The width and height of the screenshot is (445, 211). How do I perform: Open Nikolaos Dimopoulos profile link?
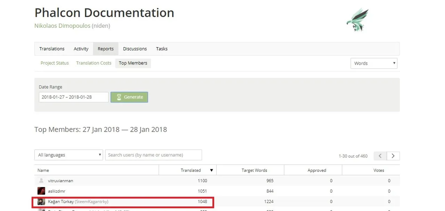[62, 26]
